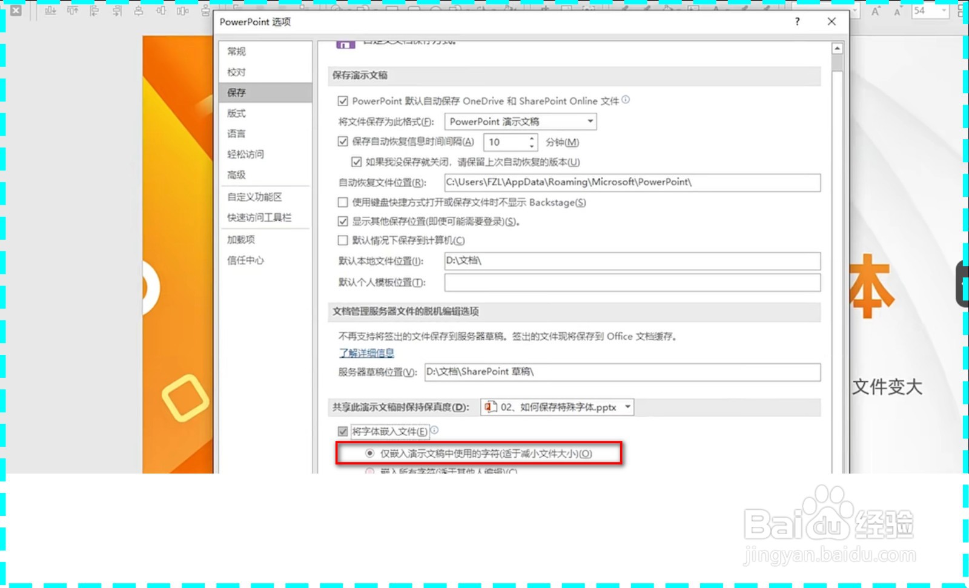Click the Align Bottom icon in PowerPoint toolbar
Image resolution: width=969 pixels, height=588 pixels.
point(50,10)
